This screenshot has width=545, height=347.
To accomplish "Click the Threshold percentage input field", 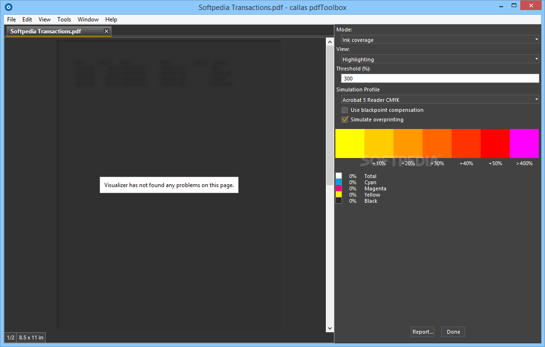I will (440, 79).
